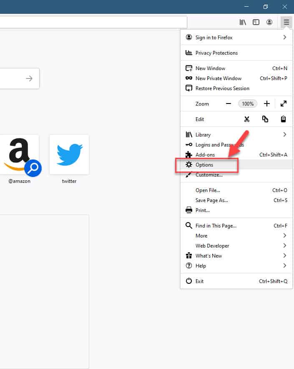Select Open File... menu item

pos(236,190)
